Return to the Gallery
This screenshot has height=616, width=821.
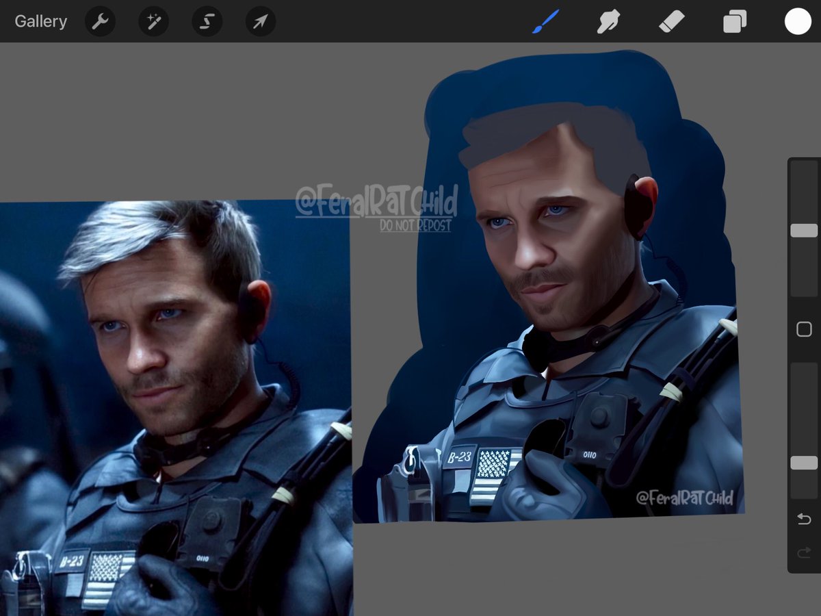tap(41, 21)
